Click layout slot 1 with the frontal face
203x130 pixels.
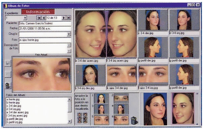click(x=101, y=99)
